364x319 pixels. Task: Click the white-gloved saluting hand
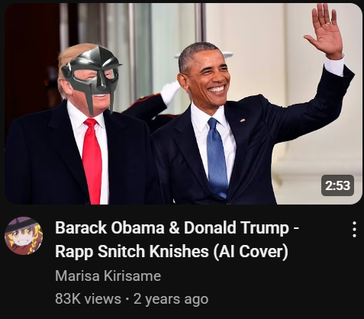point(170,92)
